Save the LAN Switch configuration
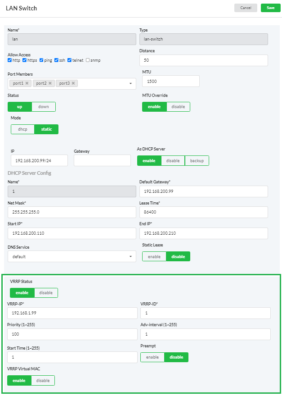 270,8
